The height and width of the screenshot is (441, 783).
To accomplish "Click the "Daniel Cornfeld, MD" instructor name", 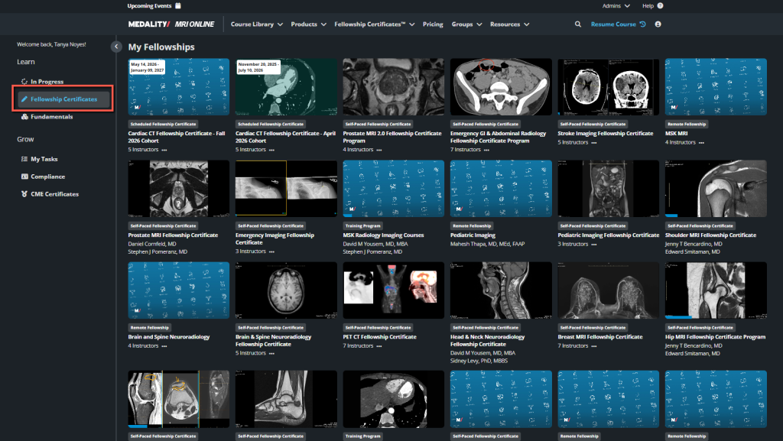I will point(152,244).
